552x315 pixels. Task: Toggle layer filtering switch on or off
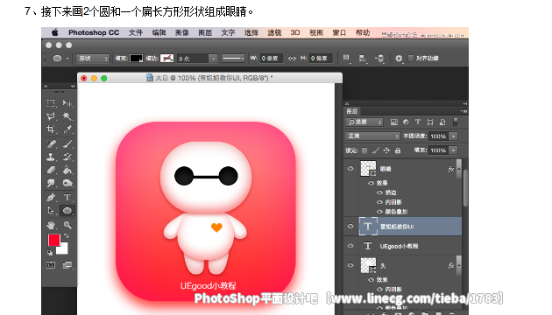click(x=456, y=122)
